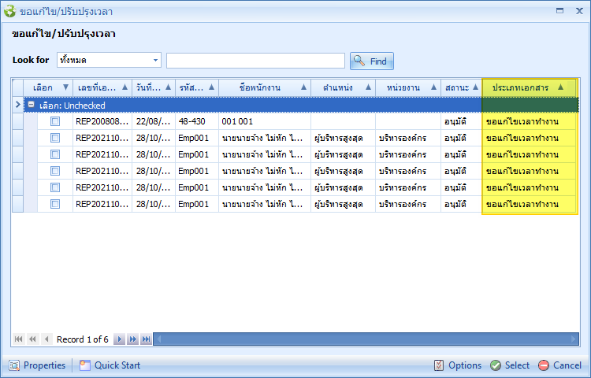This screenshot has height=378, width=591.
Task: Go to previous page navigator button
Action: [x=32, y=339]
